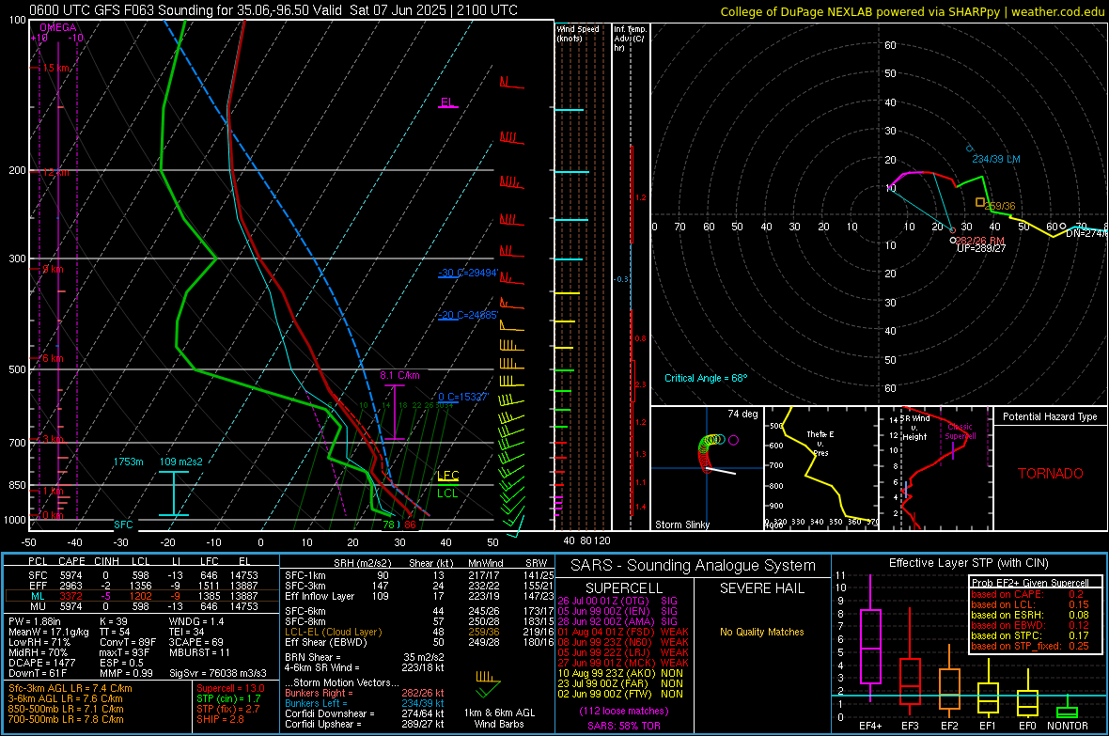Click the orange square marker on the hodograph

(x=979, y=202)
